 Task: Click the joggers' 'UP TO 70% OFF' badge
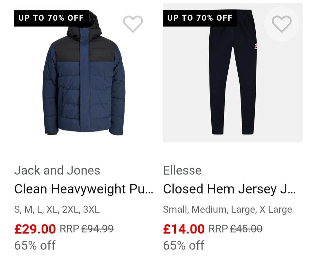(200, 18)
